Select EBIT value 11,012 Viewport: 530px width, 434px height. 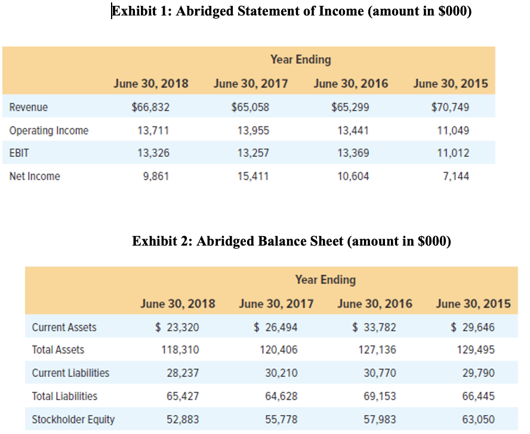(x=453, y=153)
